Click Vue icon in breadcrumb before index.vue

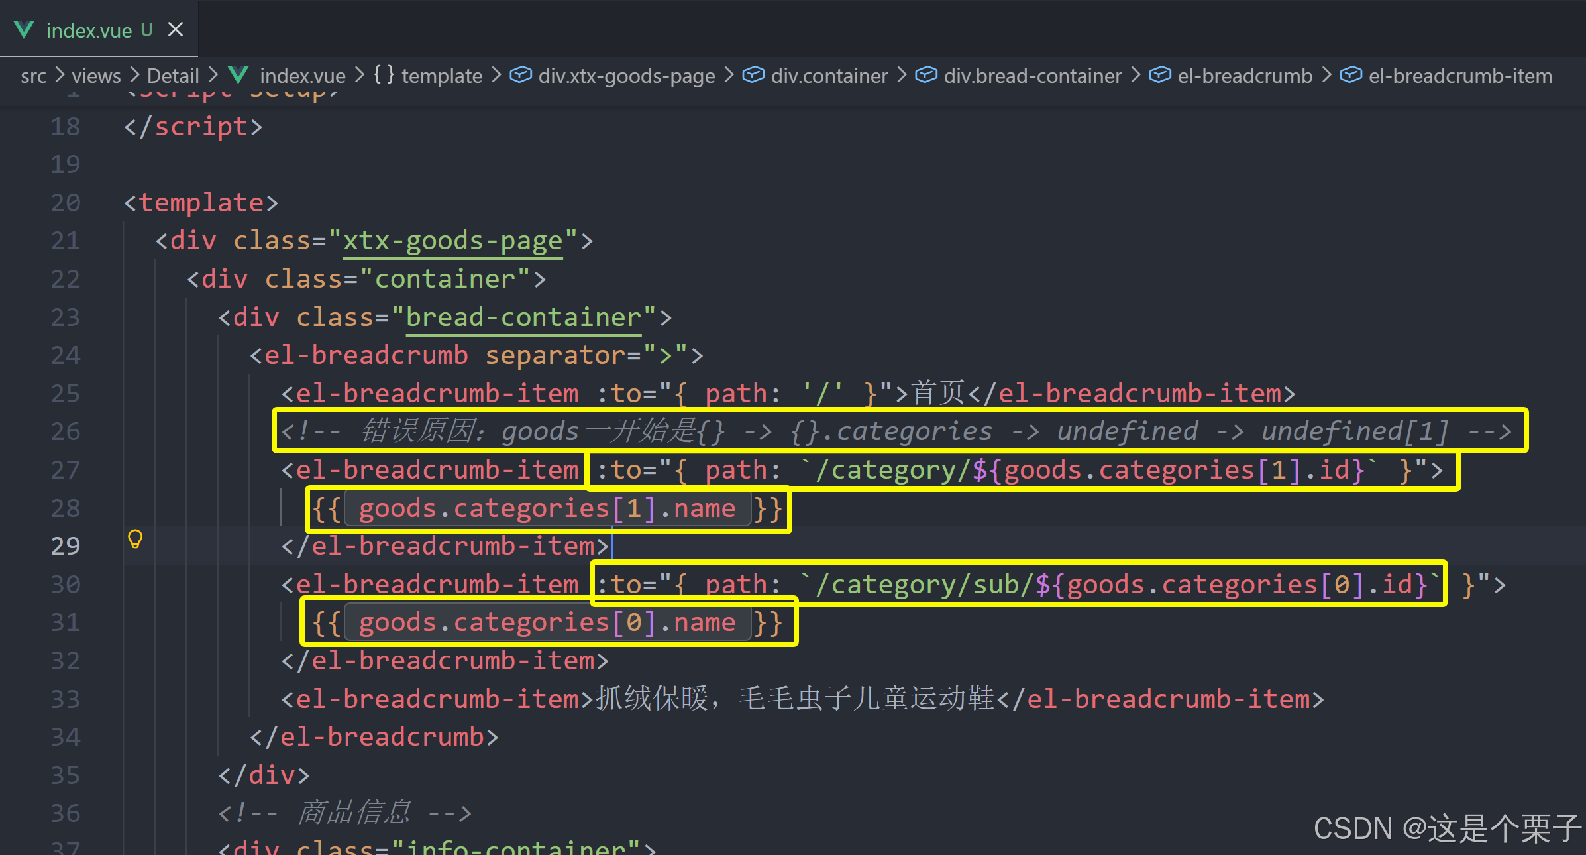coord(238,75)
